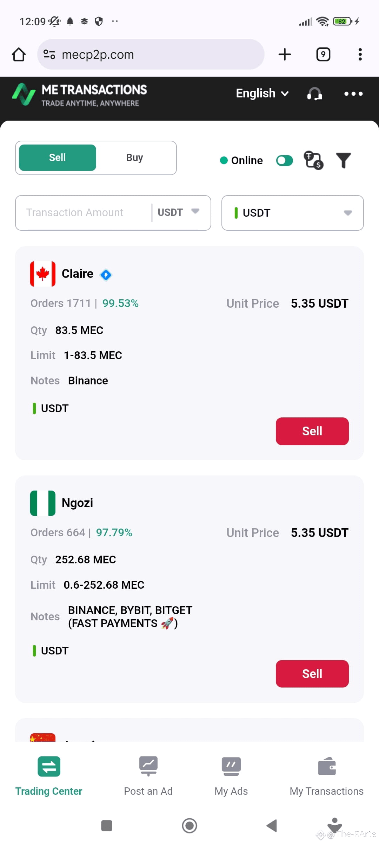379x844 pixels.
Task: Open the Post an Ad icon
Action: point(148,766)
